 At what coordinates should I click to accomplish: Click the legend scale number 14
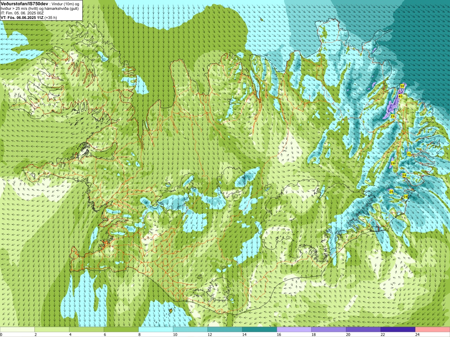pyautogui.click(x=244, y=335)
